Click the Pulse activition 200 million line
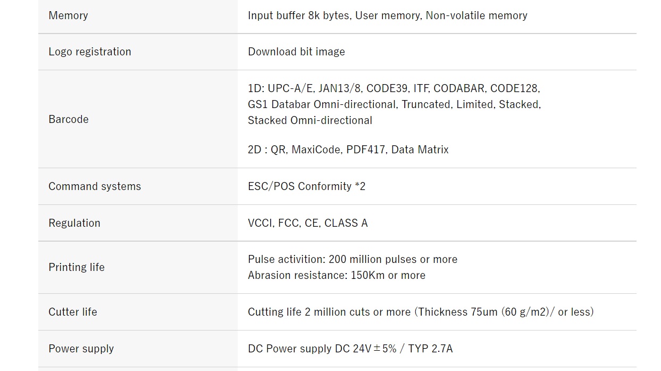Viewport: 661px width, 371px height. tap(353, 259)
